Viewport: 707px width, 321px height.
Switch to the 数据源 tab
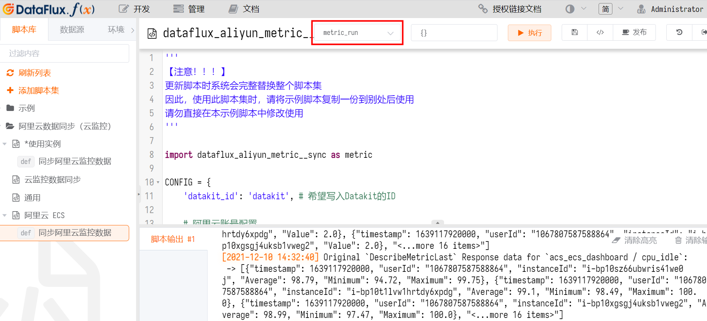(x=72, y=30)
